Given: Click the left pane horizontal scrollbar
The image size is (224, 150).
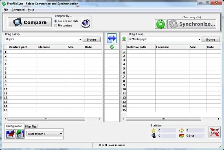Looking at the screenshot, I should pyautogui.click(x=46, y=119).
